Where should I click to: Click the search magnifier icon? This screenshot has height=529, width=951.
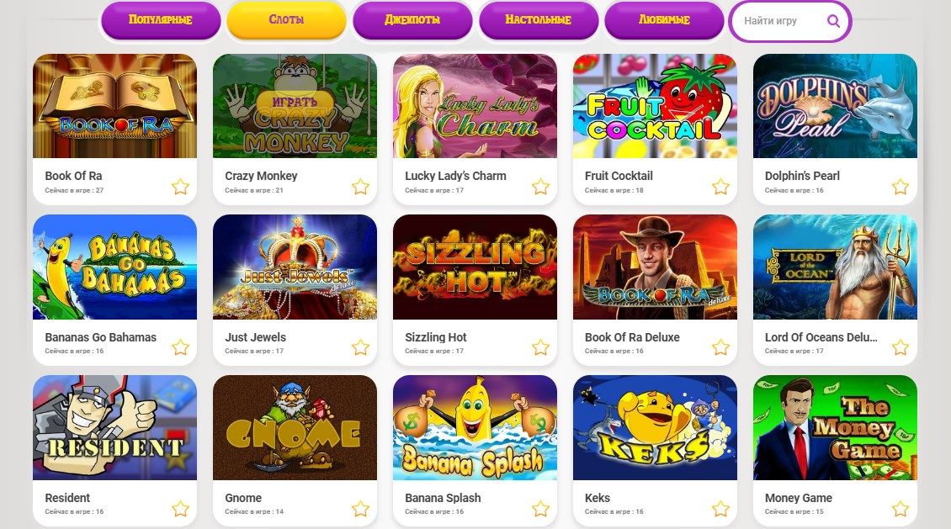[834, 21]
